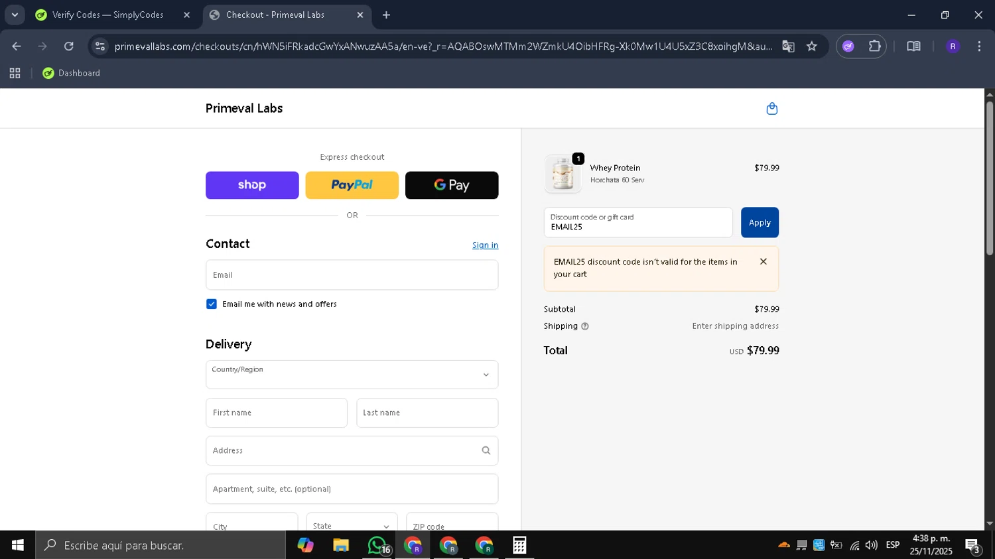Click the translate page icon

point(788,46)
